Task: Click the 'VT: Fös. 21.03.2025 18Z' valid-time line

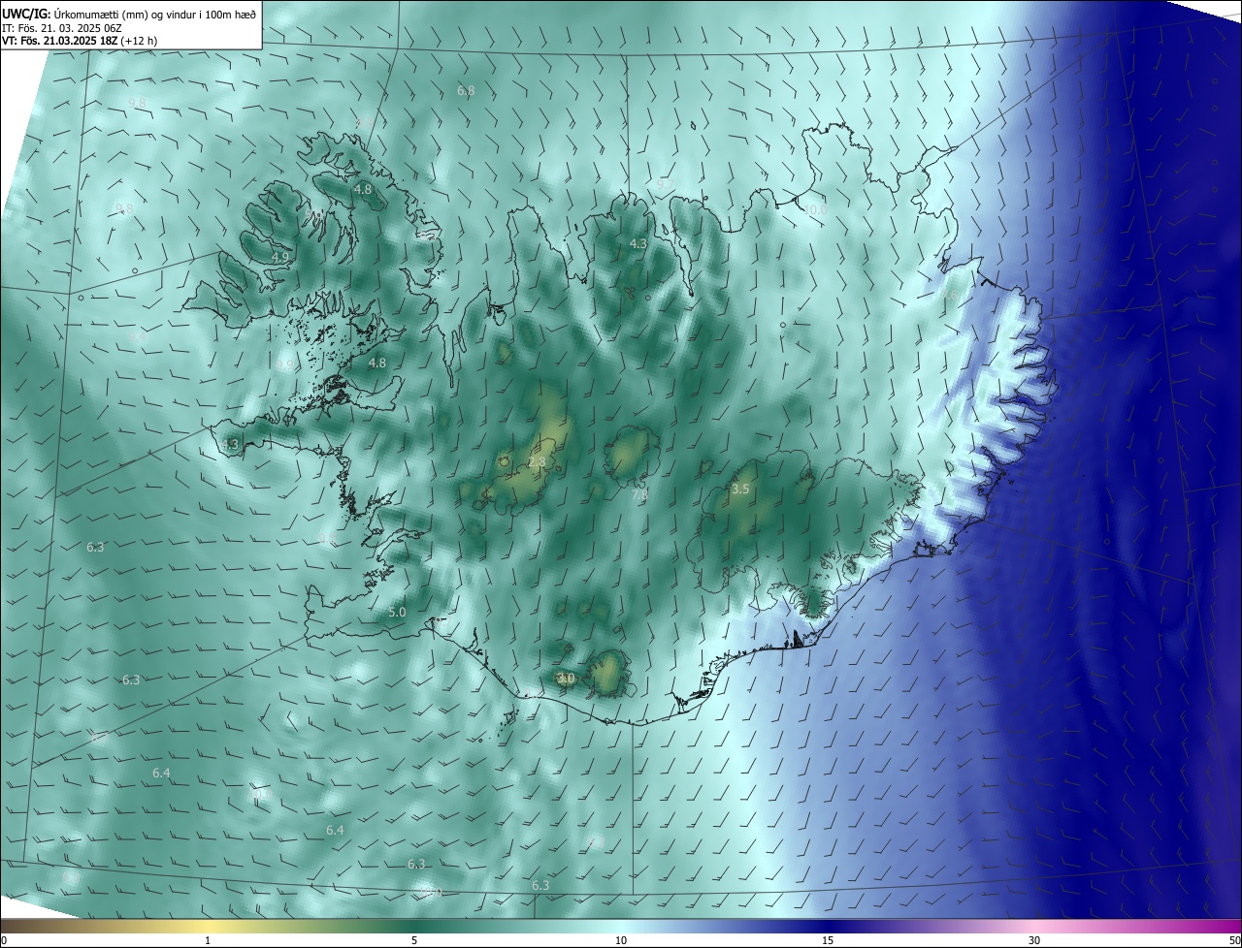Action: pyautogui.click(x=60, y=41)
